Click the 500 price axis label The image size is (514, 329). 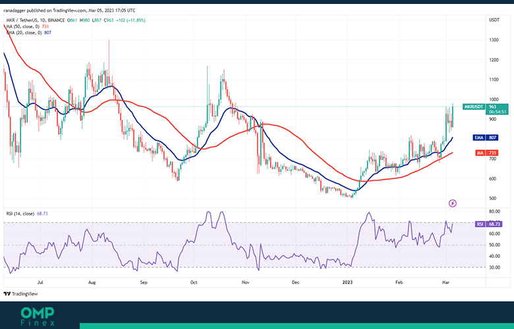point(492,198)
